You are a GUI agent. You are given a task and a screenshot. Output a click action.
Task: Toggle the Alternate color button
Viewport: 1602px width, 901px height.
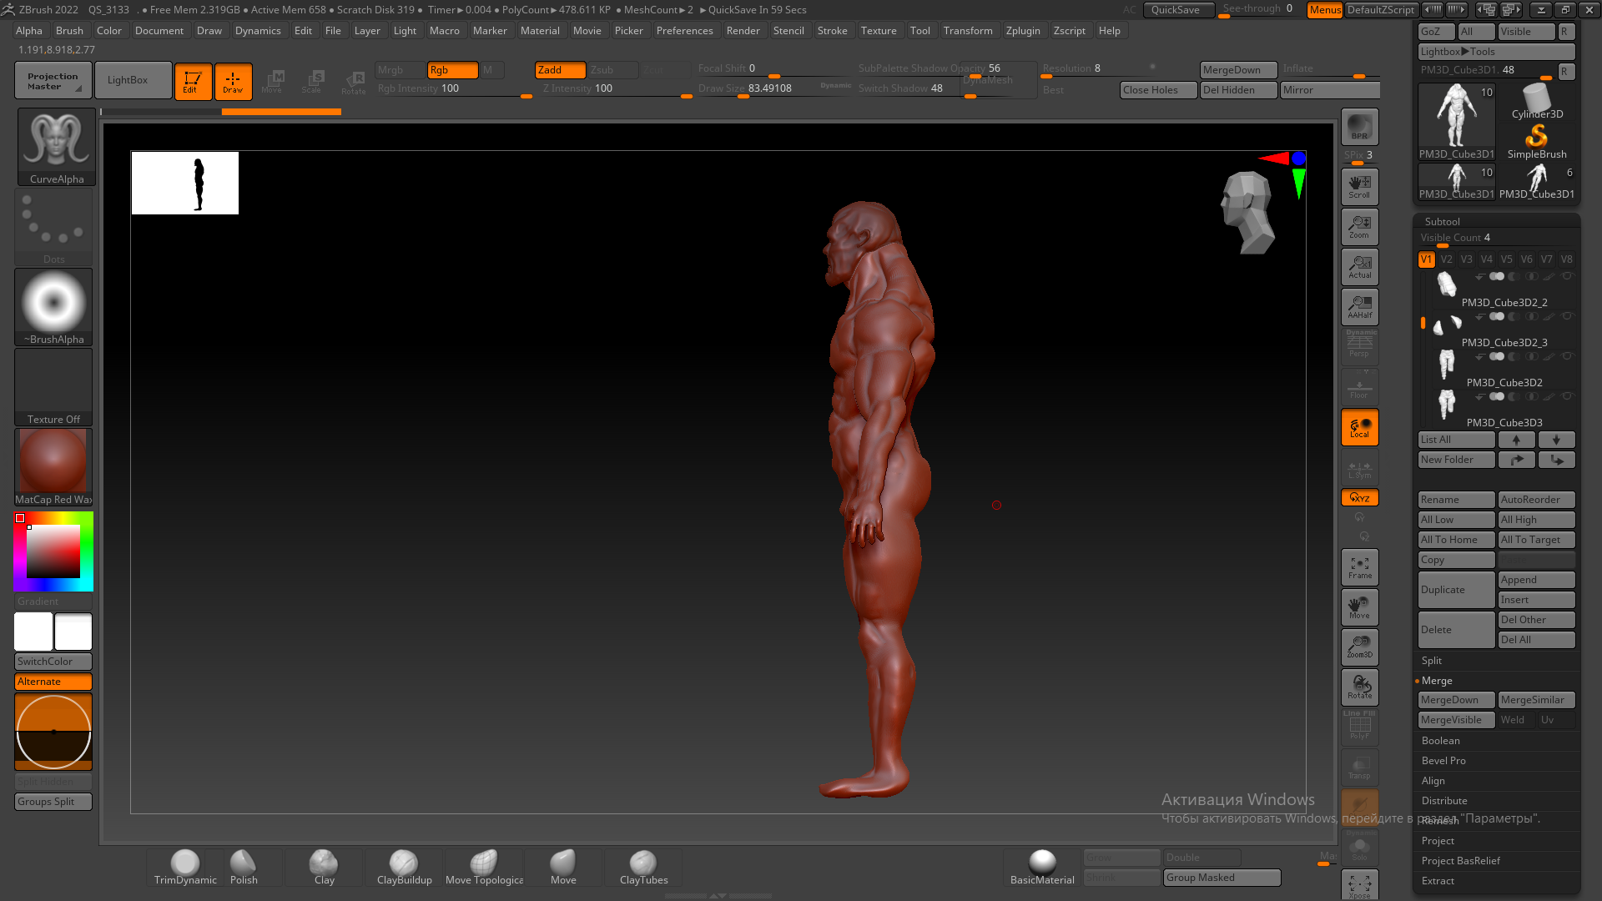[x=53, y=682]
